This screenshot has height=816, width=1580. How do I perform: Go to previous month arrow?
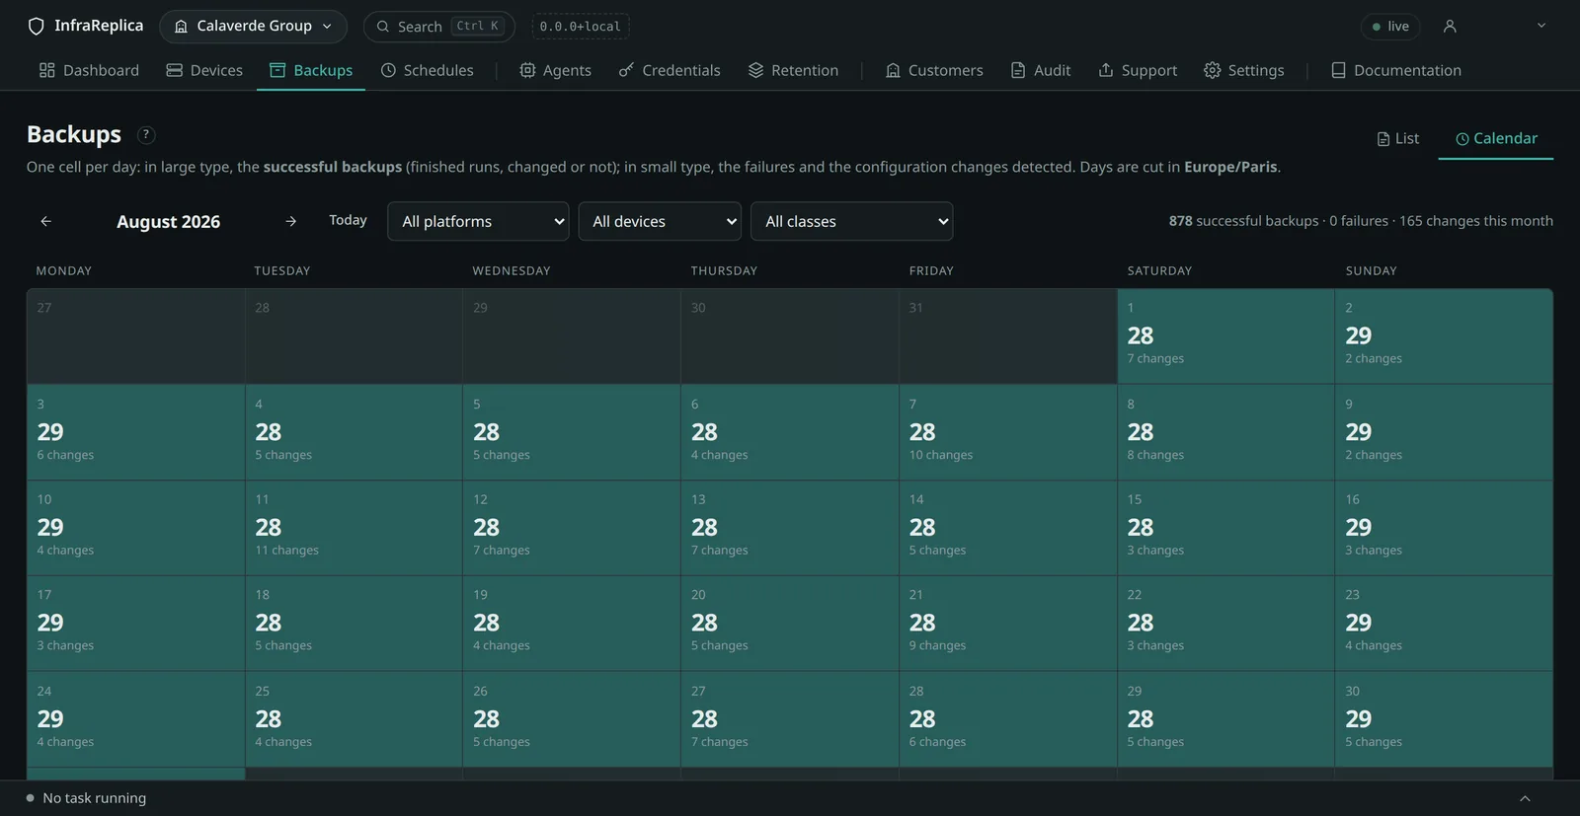tap(45, 221)
